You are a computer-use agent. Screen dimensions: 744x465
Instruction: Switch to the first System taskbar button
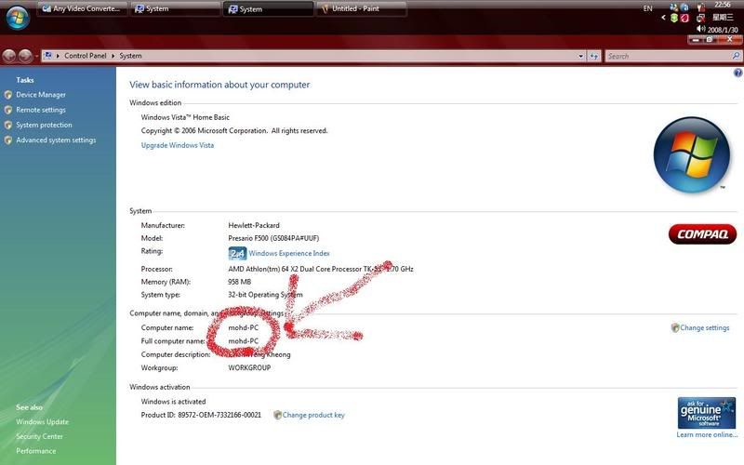(175, 8)
